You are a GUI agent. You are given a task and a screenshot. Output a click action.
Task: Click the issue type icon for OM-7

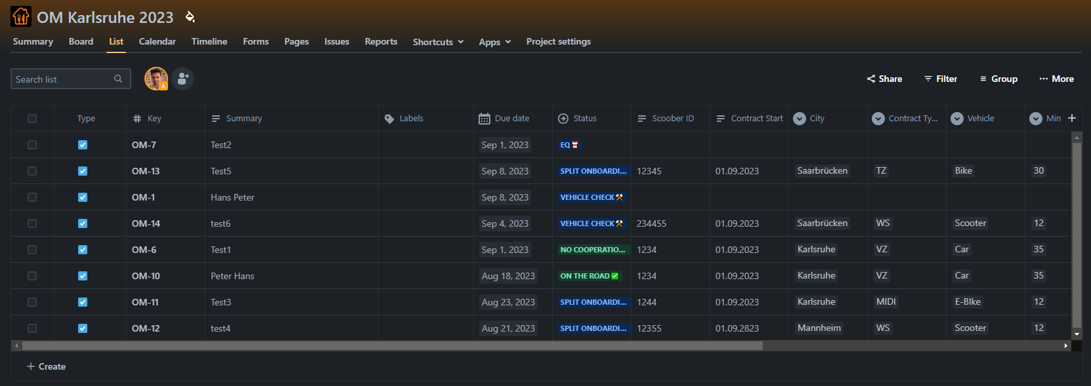(83, 145)
